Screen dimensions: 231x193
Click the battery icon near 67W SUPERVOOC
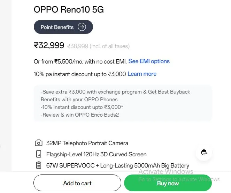39,165
